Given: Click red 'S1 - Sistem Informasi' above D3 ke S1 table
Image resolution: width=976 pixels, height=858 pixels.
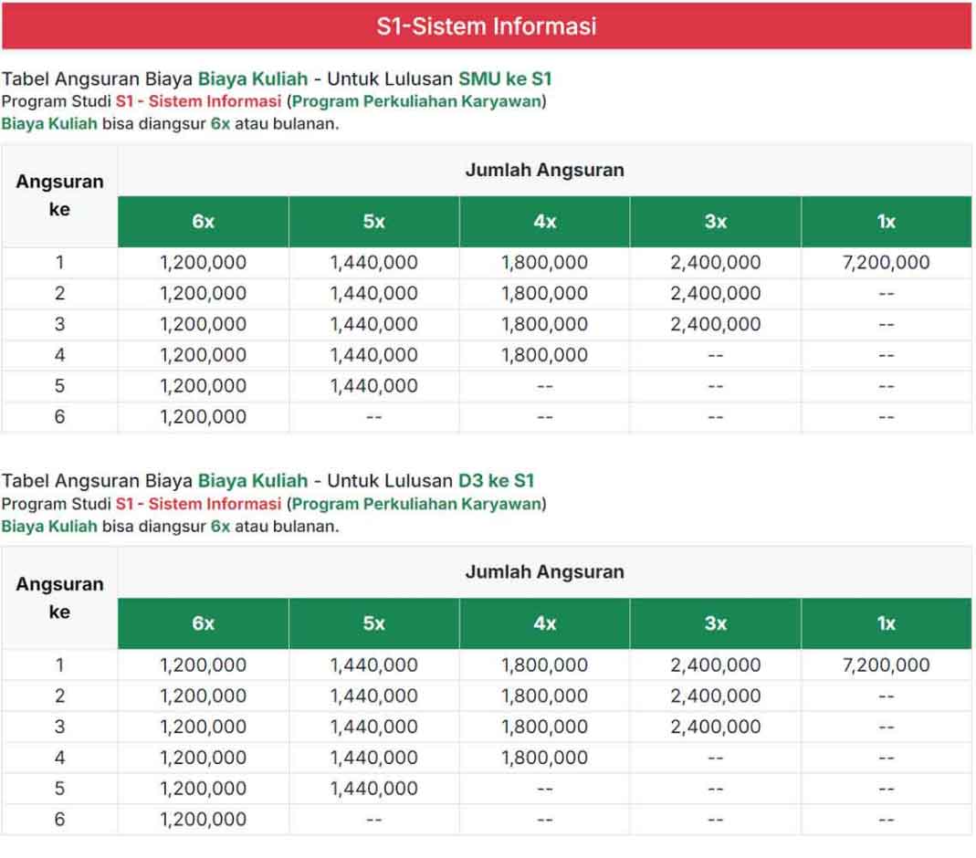Looking at the screenshot, I should point(198,504).
